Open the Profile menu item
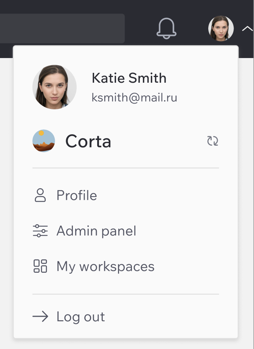Screen dimensions: 254x349 (x=125, y=195)
